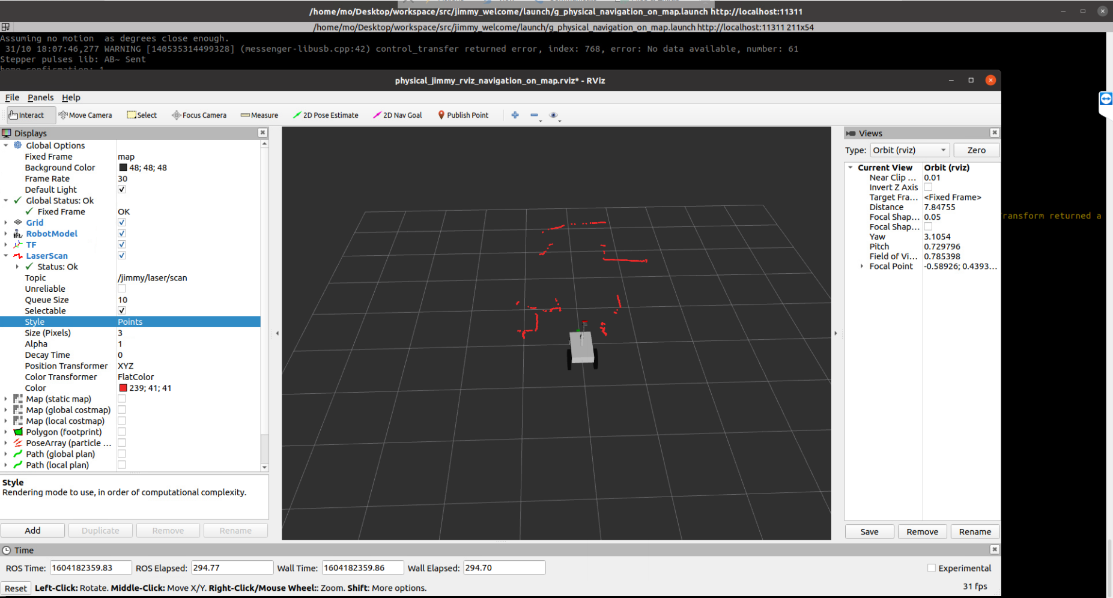
Task: Expand the Focal Point property
Action: (x=862, y=266)
